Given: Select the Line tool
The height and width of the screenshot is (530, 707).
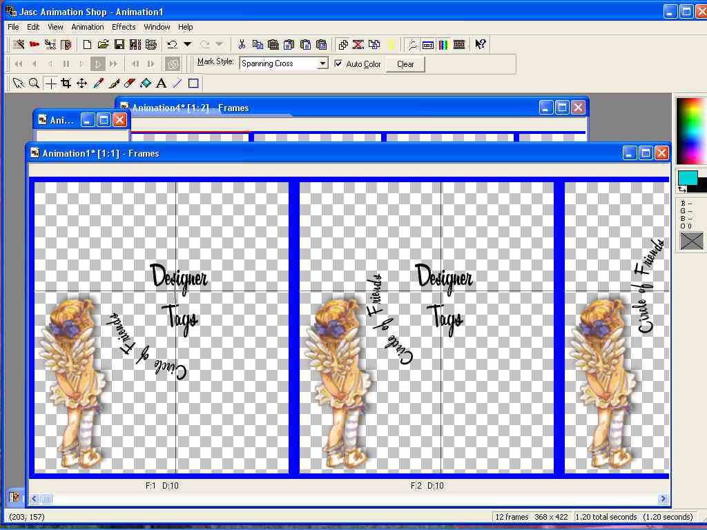Looking at the screenshot, I should pos(177,84).
